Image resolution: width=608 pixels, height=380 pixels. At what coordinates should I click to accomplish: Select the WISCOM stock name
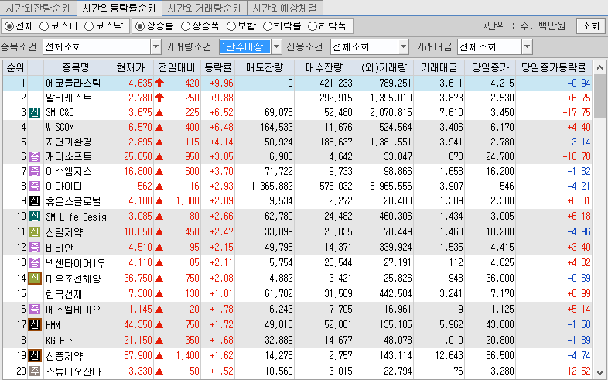point(60,127)
